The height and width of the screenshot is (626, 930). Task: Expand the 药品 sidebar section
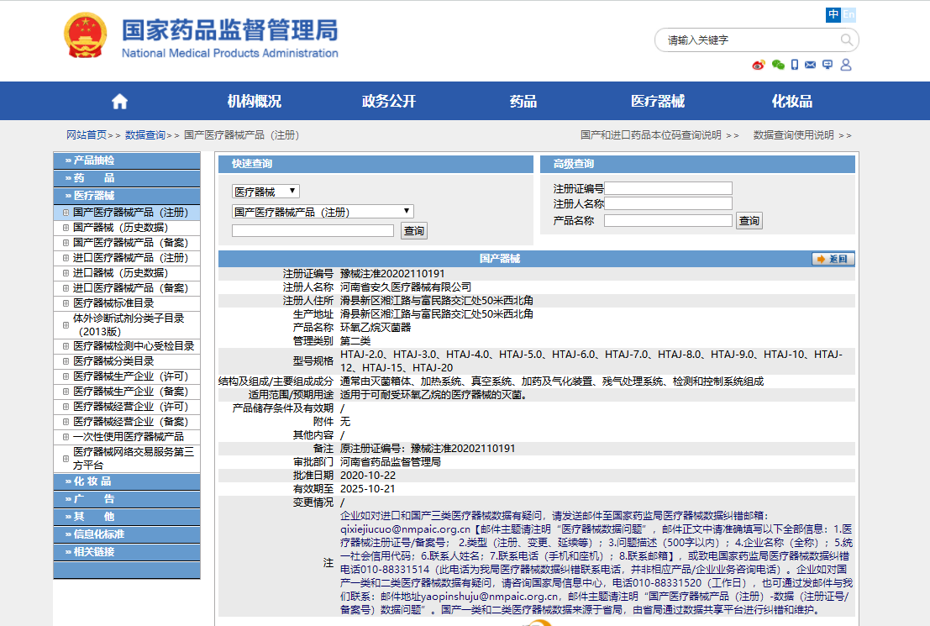(127, 178)
